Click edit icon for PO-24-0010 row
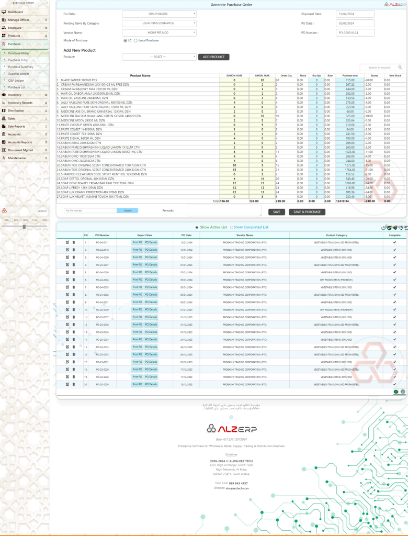This screenshot has width=408, height=536. coord(67,250)
